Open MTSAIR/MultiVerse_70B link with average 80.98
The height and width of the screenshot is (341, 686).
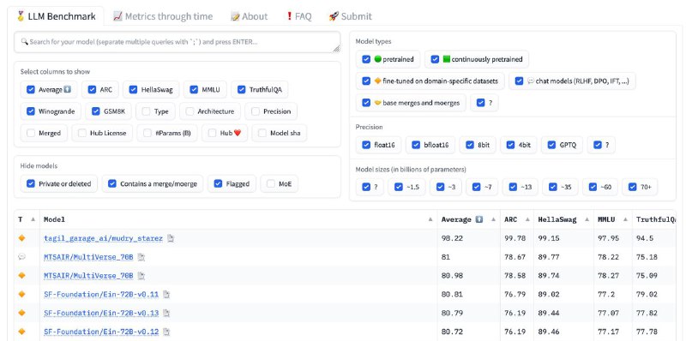point(88,276)
